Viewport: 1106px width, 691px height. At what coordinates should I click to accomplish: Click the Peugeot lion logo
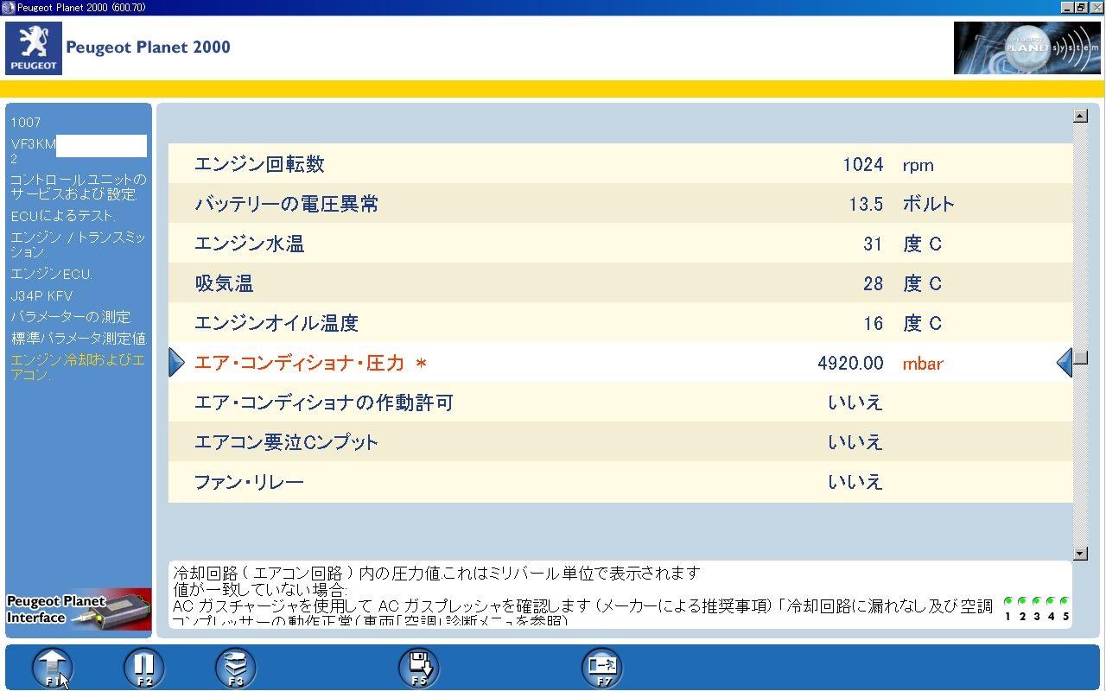coord(34,48)
